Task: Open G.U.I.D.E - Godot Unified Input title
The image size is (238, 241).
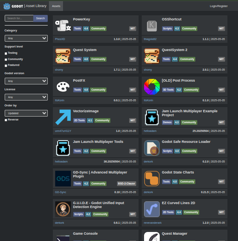Action: [99, 205]
